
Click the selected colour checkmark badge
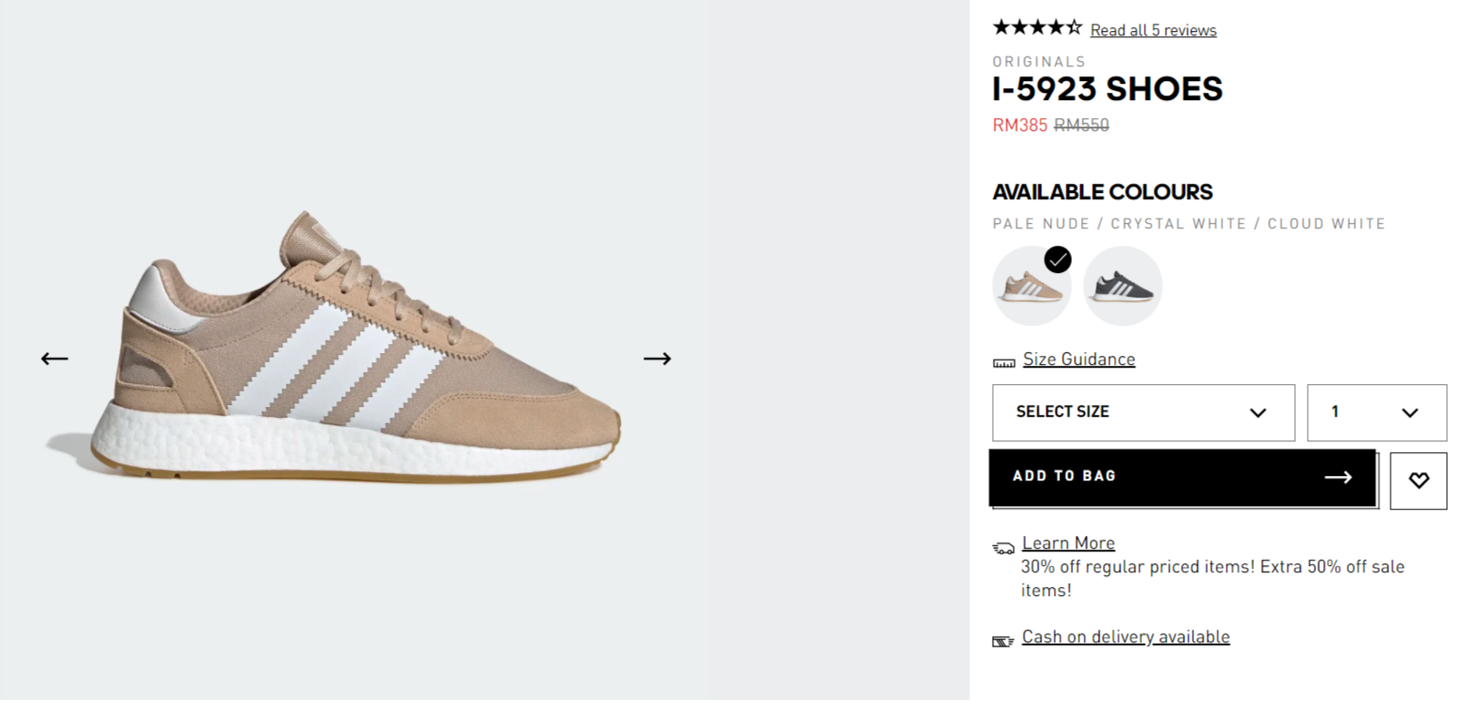coord(1057,260)
